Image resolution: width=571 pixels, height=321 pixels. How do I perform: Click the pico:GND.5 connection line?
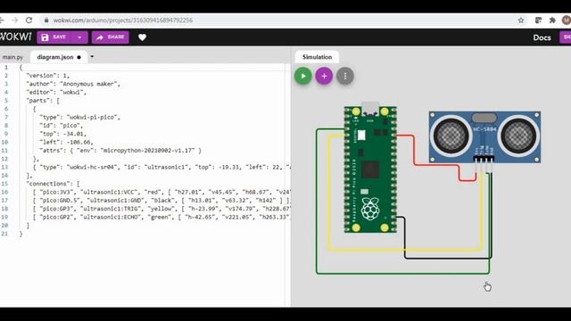click(161, 201)
